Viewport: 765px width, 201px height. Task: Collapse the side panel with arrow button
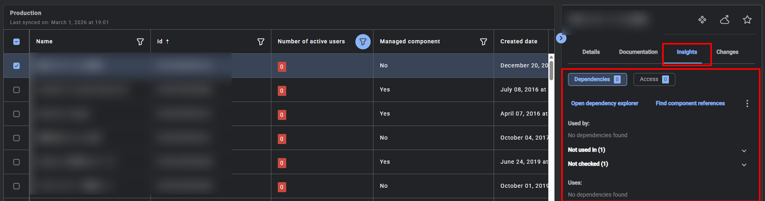pyautogui.click(x=561, y=38)
